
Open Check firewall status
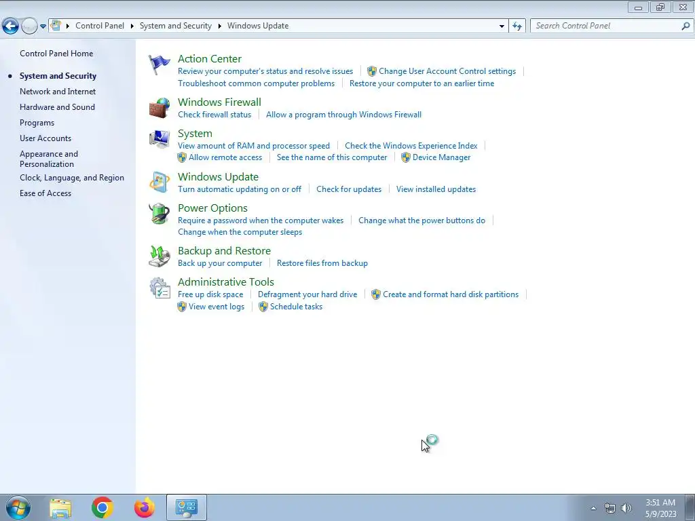[214, 114]
